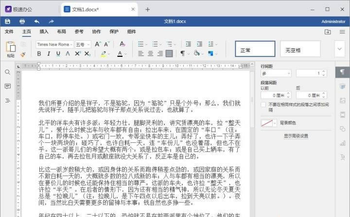Open the Search panel in left sidebar
The image size is (350, 217).
pyautogui.click(x=7, y=72)
